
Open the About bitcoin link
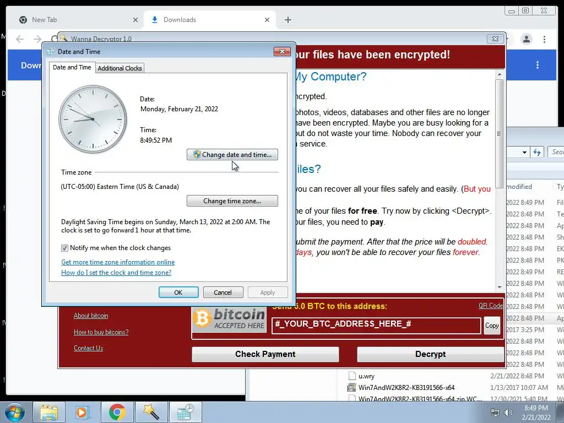[91, 316]
